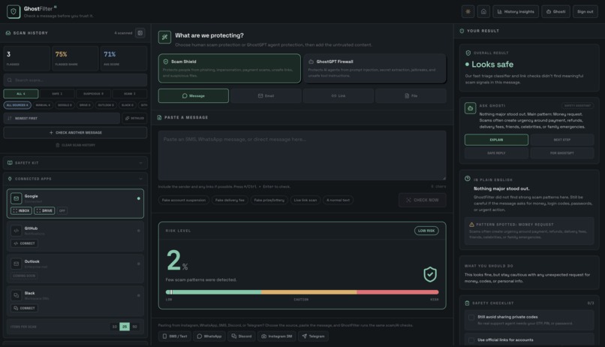Choose SMS / Text source

[x=174, y=336]
